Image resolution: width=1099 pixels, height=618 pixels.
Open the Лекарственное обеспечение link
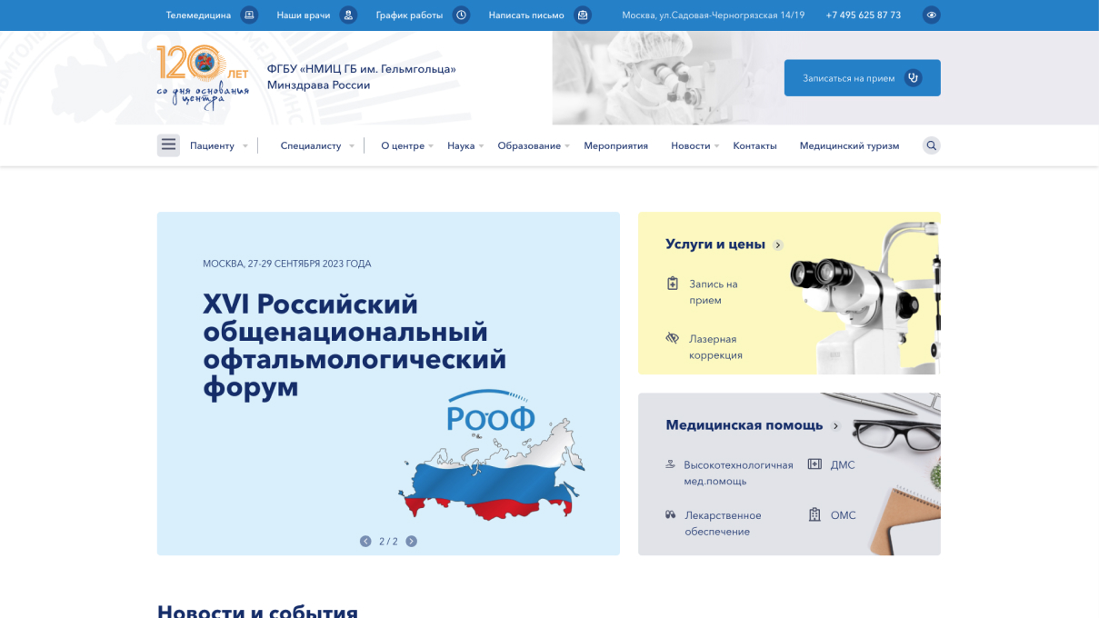(x=724, y=523)
